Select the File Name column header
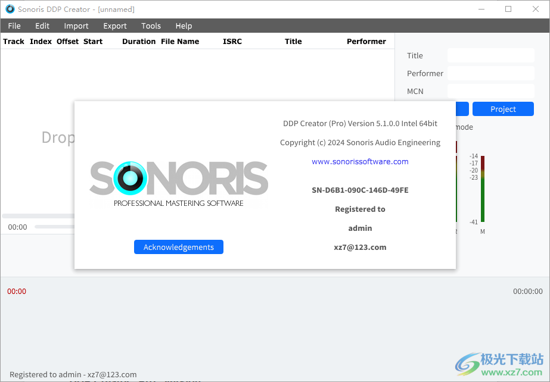The height and width of the screenshot is (382, 550). pyautogui.click(x=180, y=41)
